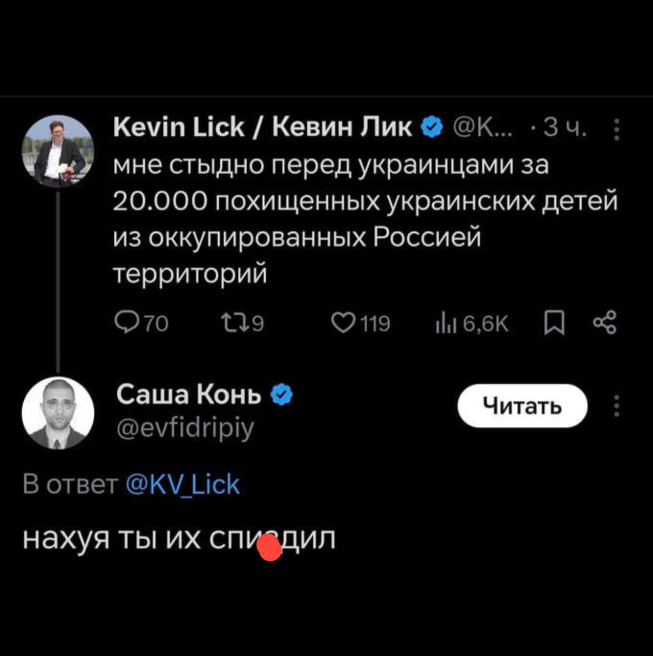Click the Читать follow button
653x656 pixels.
coord(522,406)
